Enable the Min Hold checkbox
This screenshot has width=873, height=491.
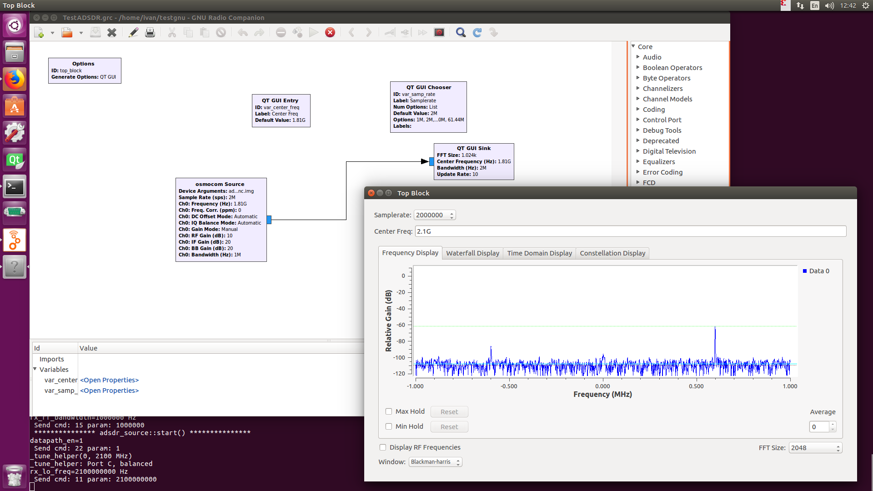389,426
